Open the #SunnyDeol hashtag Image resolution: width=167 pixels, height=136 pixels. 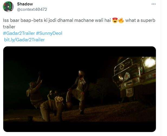[x=49, y=33]
